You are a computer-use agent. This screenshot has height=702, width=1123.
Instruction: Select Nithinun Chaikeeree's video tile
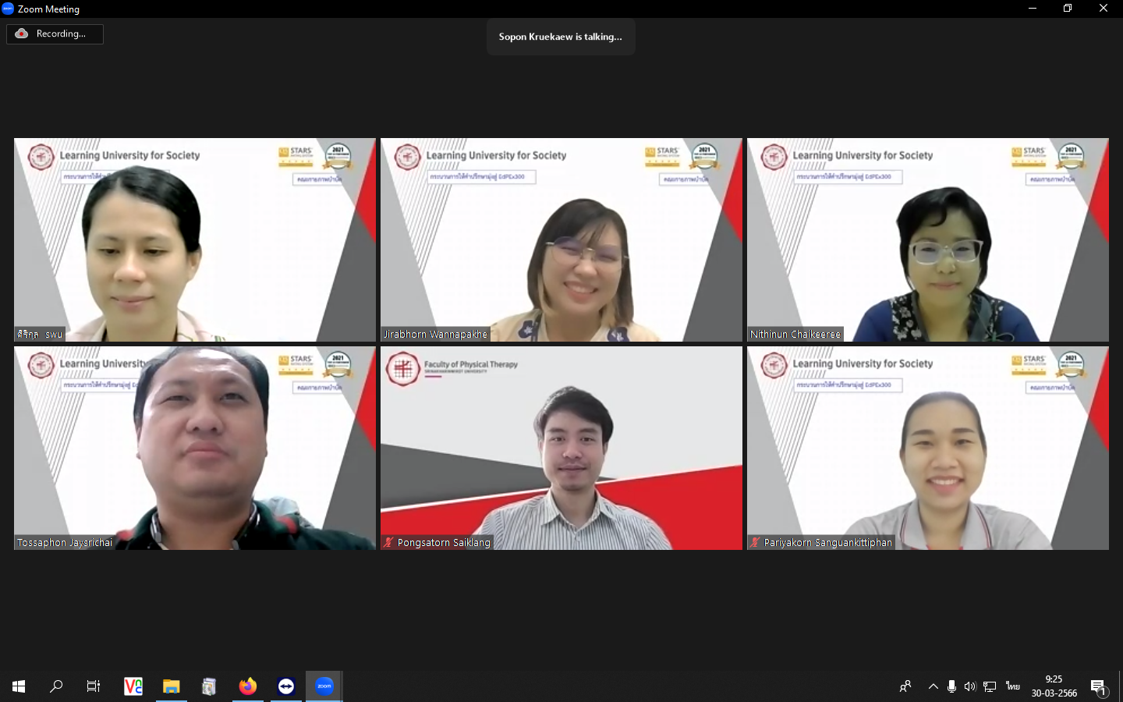(x=927, y=239)
